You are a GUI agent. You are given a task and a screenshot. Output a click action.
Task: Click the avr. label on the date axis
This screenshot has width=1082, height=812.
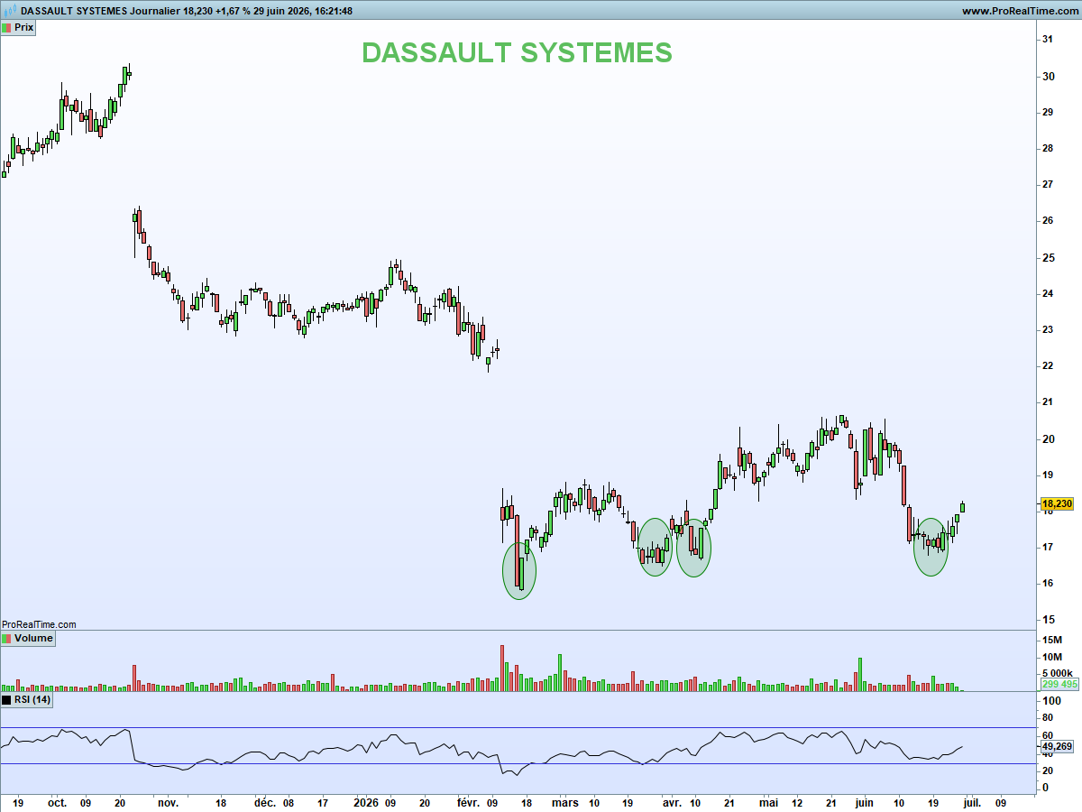click(670, 801)
